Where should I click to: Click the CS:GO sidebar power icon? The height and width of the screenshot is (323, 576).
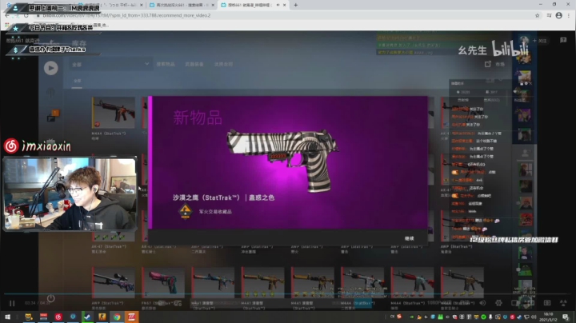click(51, 298)
